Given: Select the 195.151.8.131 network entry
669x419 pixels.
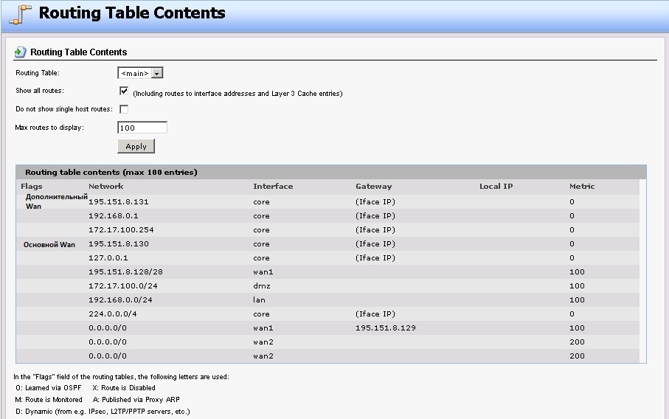Looking at the screenshot, I should [x=119, y=201].
